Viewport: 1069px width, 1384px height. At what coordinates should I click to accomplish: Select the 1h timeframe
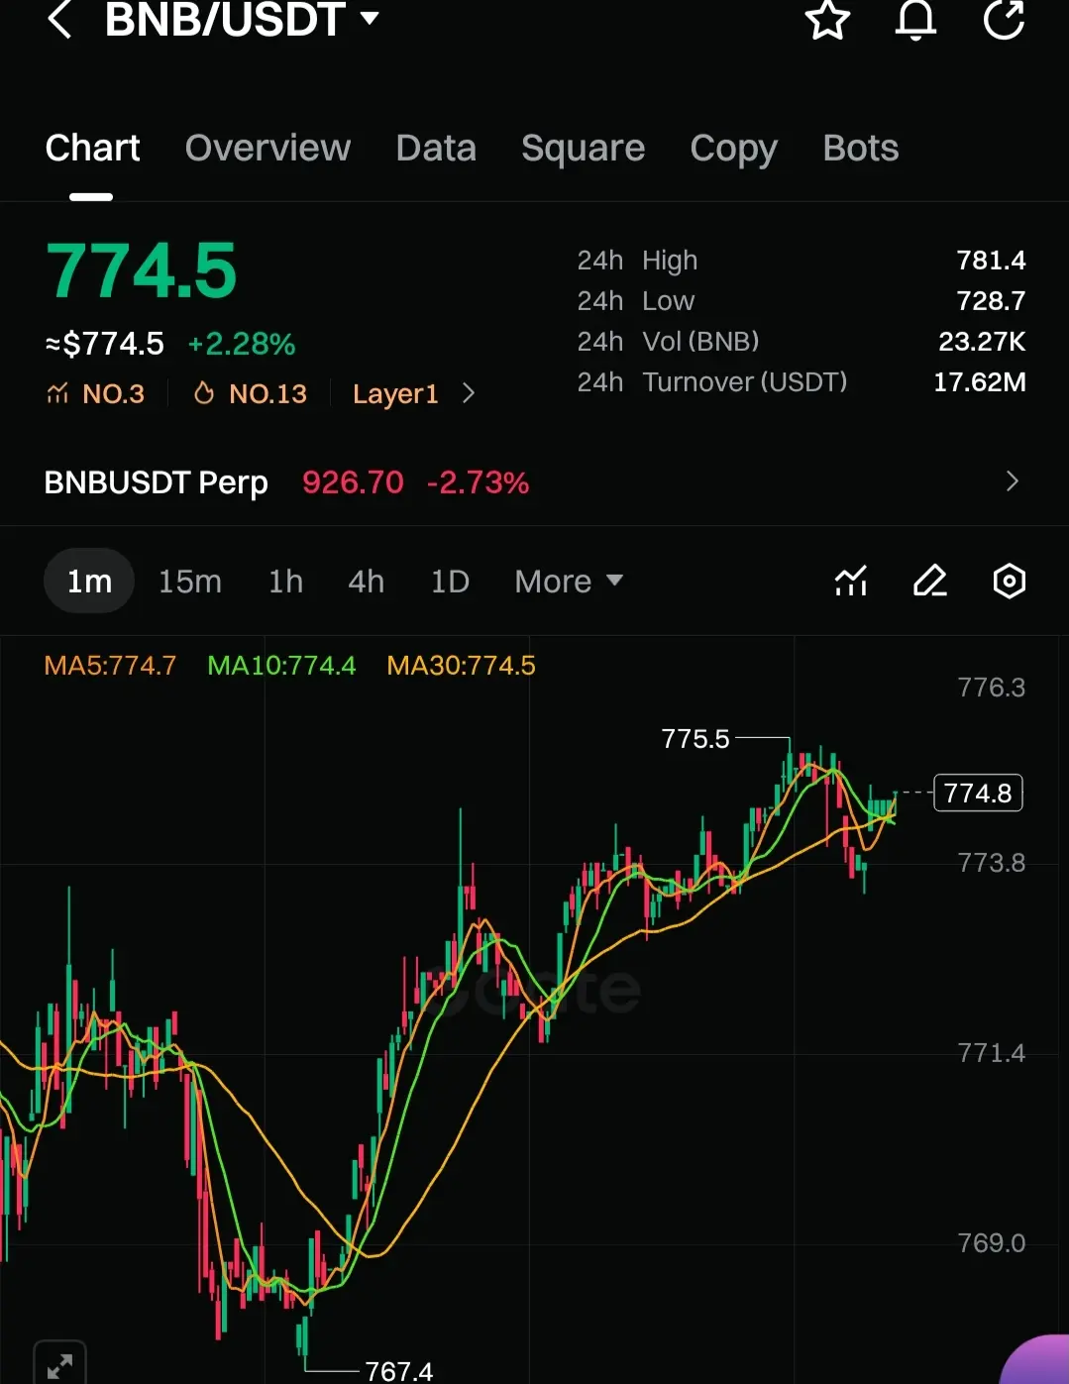tap(285, 581)
